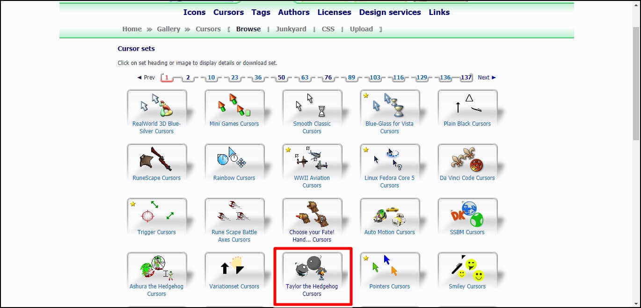Click the Rainbow Cursors title link
This screenshot has height=308, width=641.
pyautogui.click(x=234, y=178)
